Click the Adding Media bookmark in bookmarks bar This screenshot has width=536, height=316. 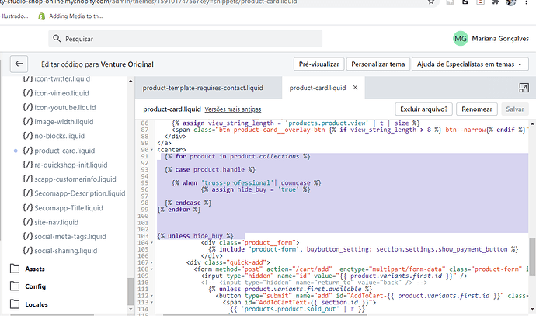[69, 16]
